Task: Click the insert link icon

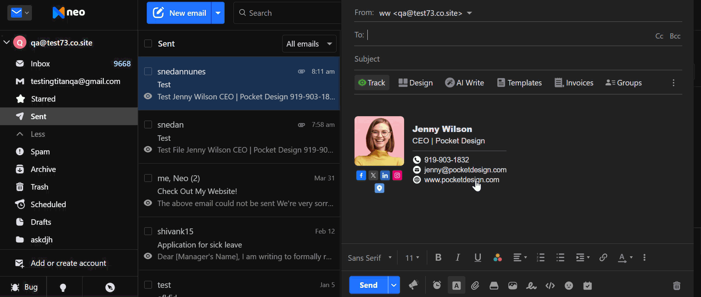Action: pyautogui.click(x=603, y=257)
